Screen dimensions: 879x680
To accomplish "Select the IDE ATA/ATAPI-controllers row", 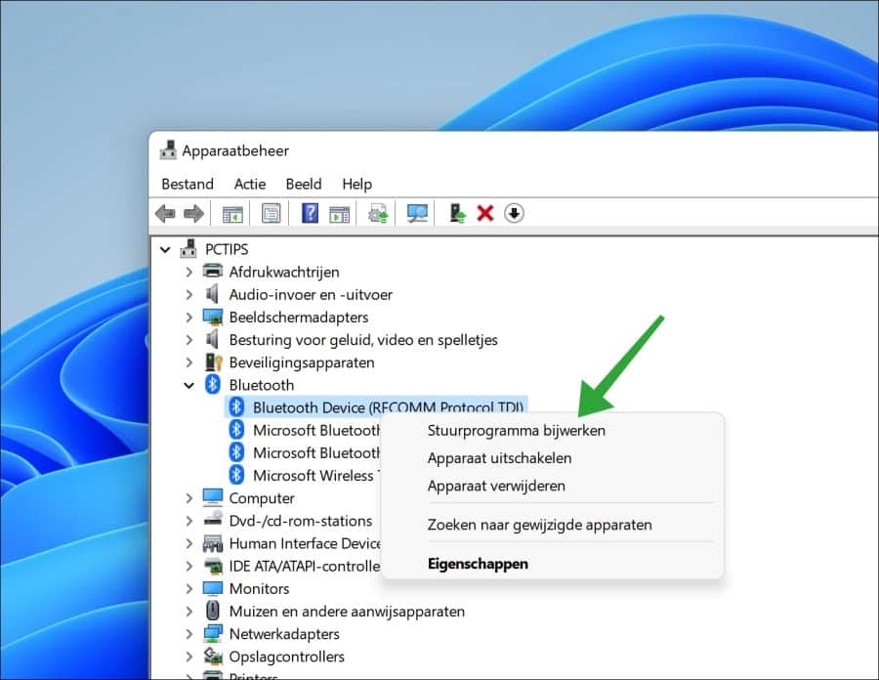I will 305,567.
